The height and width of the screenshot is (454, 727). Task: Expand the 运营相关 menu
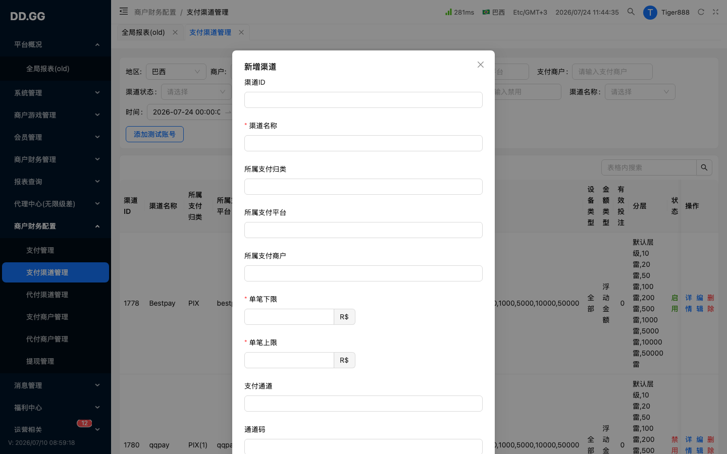click(56, 430)
